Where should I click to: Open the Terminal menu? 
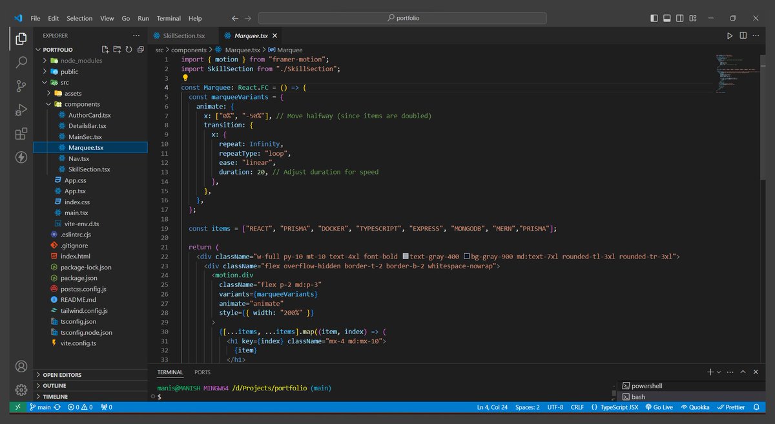click(x=169, y=18)
